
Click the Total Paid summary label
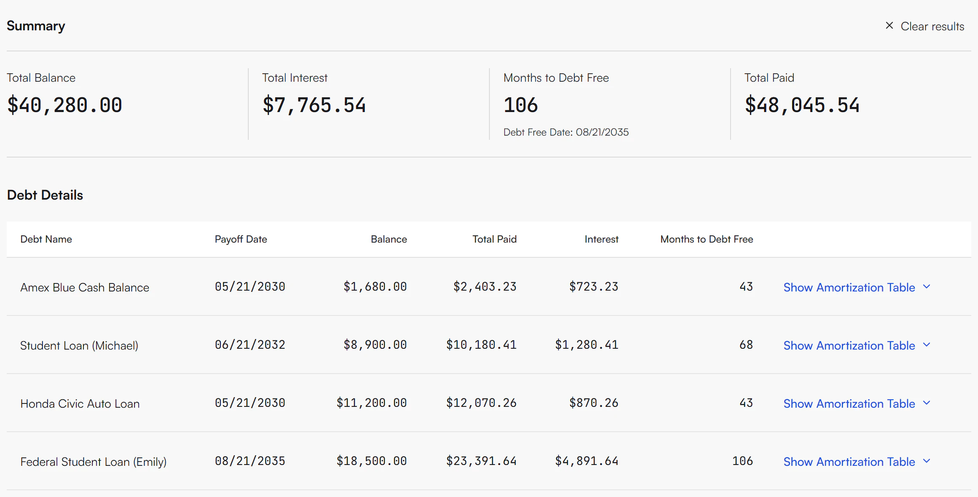click(x=769, y=78)
